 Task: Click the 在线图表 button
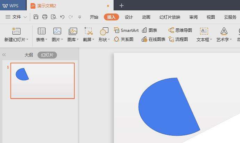154,39
